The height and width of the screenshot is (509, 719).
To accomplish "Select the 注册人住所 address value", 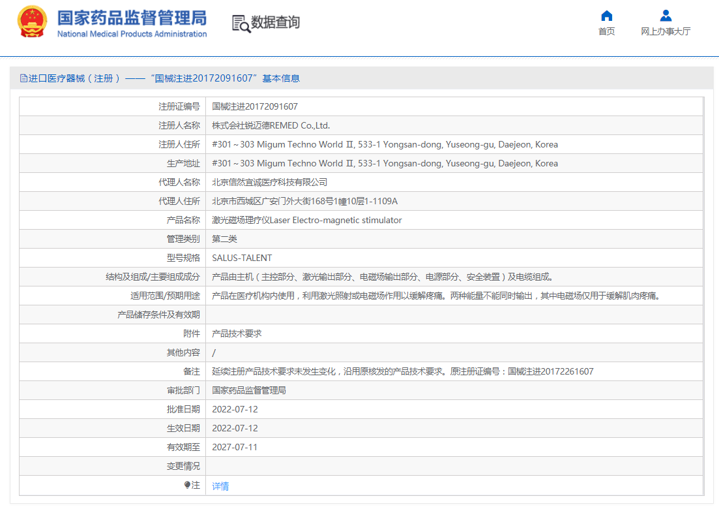I will coord(385,145).
